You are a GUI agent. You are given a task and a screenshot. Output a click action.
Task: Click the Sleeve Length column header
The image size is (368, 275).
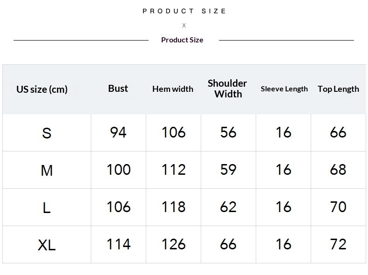(284, 89)
